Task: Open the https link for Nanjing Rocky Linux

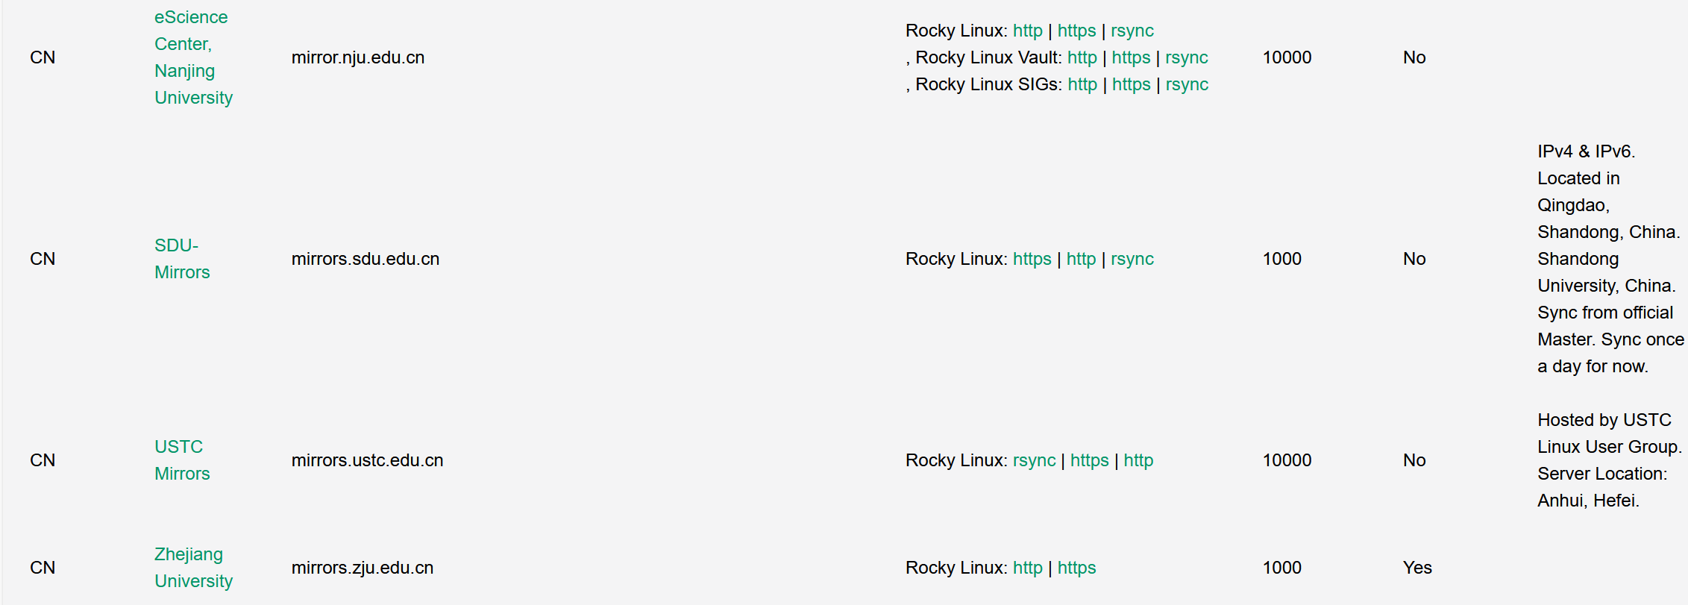Action: (x=1076, y=31)
